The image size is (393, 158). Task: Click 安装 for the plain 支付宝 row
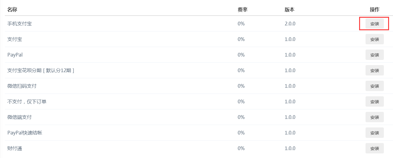point(374,39)
